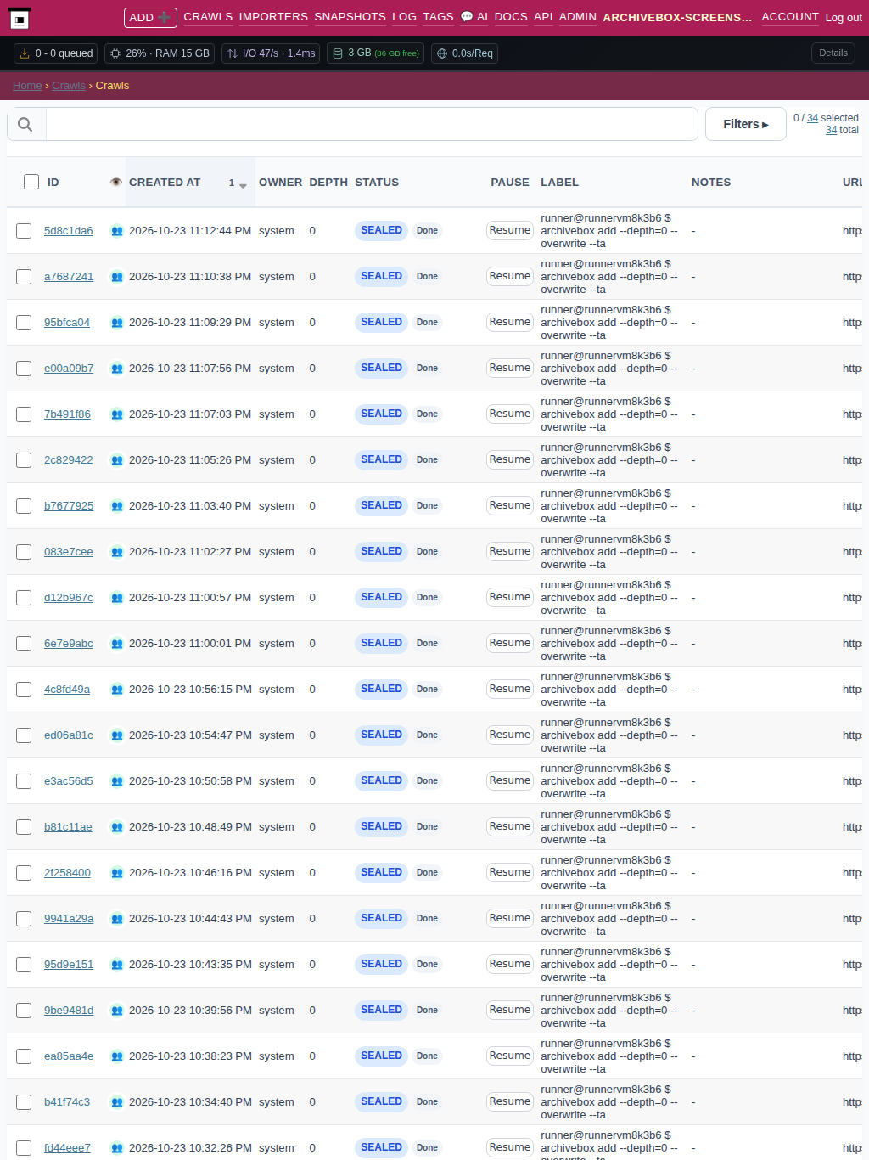Click the download queue icon in the status bar
Screen dimensions: 869x1160
25,53
